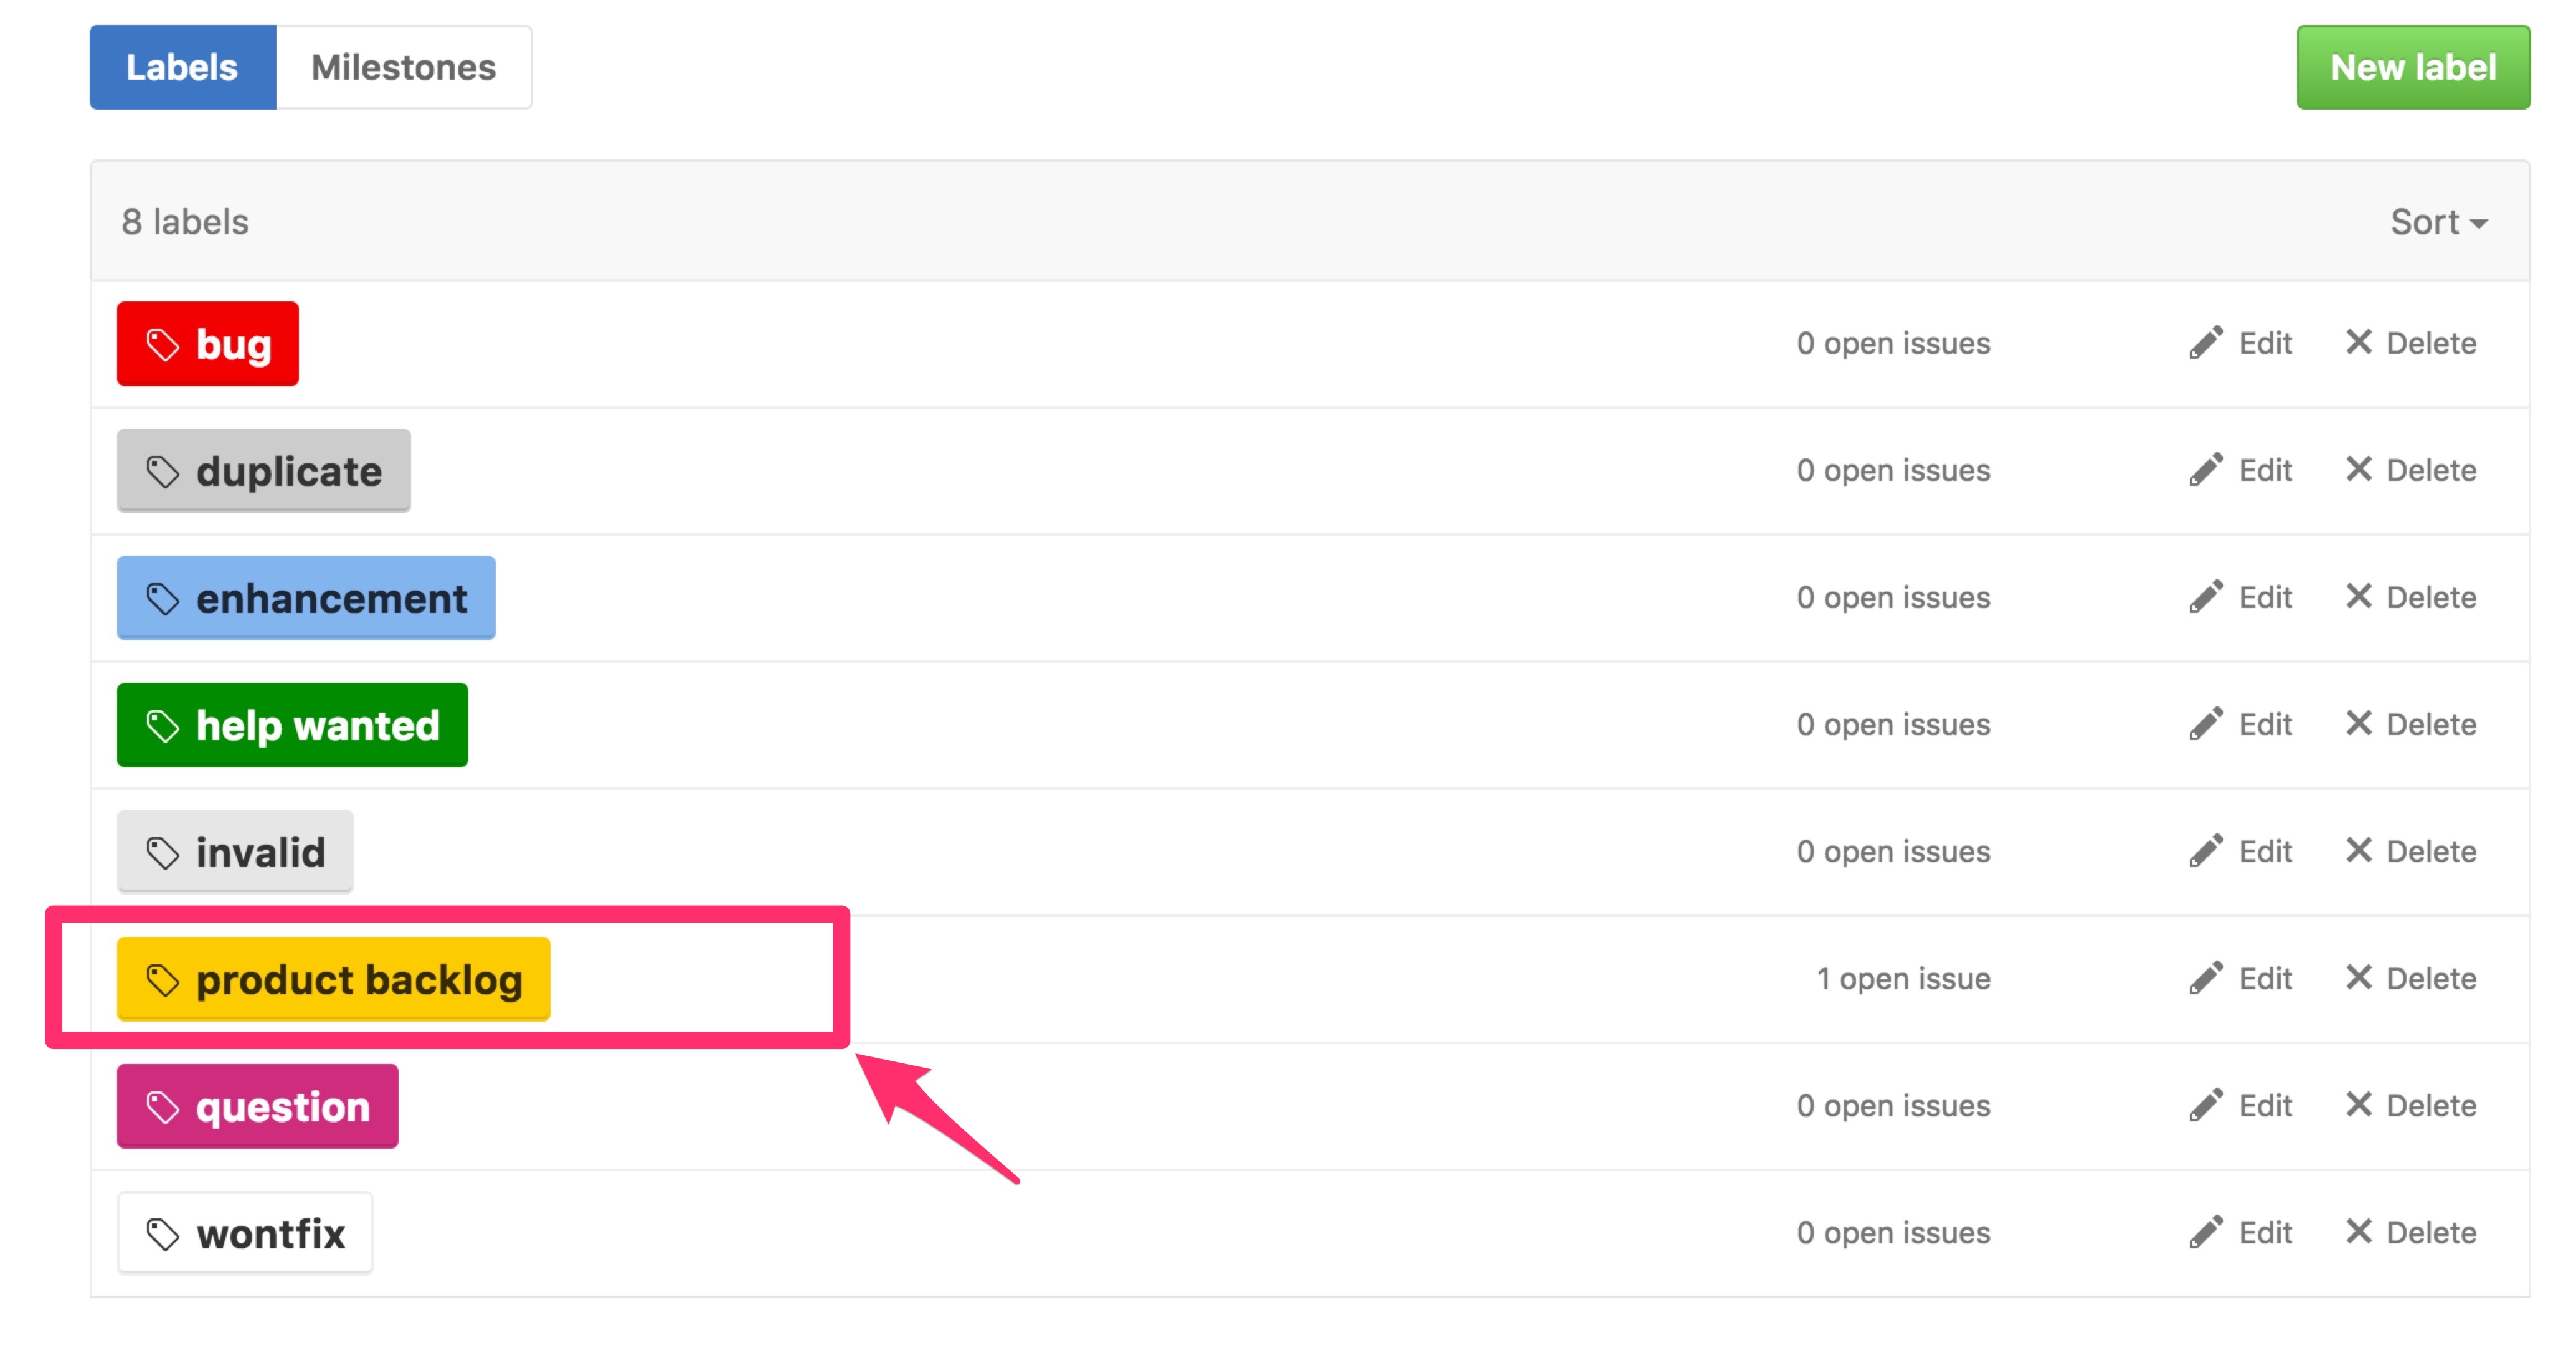Open the 1 open issue for product backlog
The width and height of the screenshot is (2576, 1353).
[x=1903, y=978]
